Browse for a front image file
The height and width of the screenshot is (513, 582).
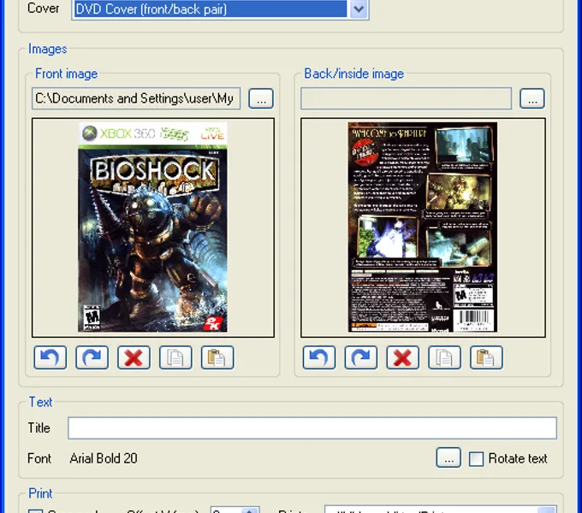(x=261, y=98)
